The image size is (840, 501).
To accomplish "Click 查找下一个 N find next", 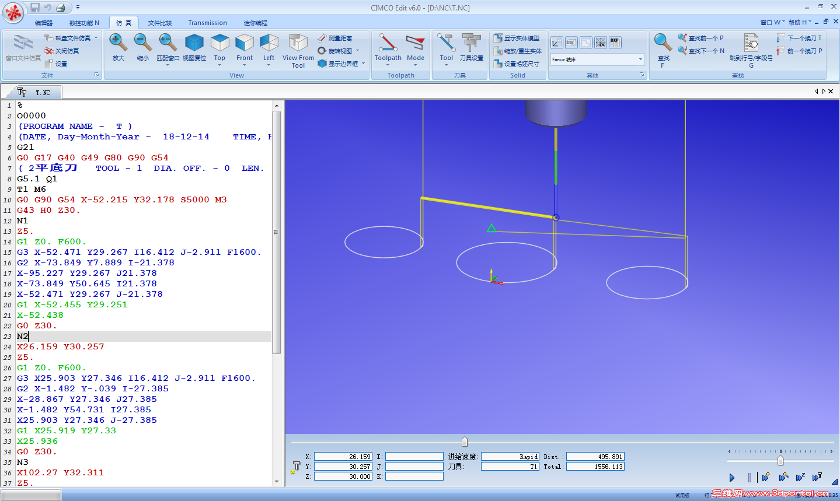I will pos(701,51).
